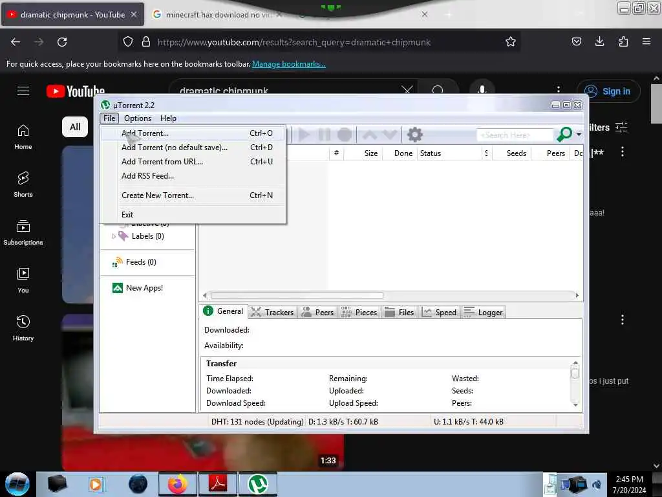Switch to the Files tab
The image size is (662, 497).
399,313
